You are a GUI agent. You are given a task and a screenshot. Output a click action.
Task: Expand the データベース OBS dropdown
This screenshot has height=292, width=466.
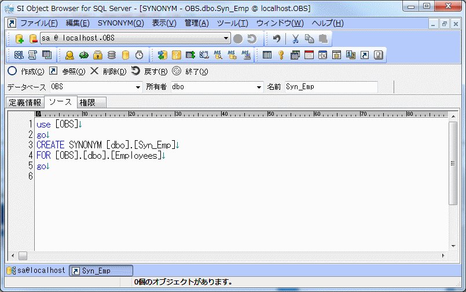138,87
